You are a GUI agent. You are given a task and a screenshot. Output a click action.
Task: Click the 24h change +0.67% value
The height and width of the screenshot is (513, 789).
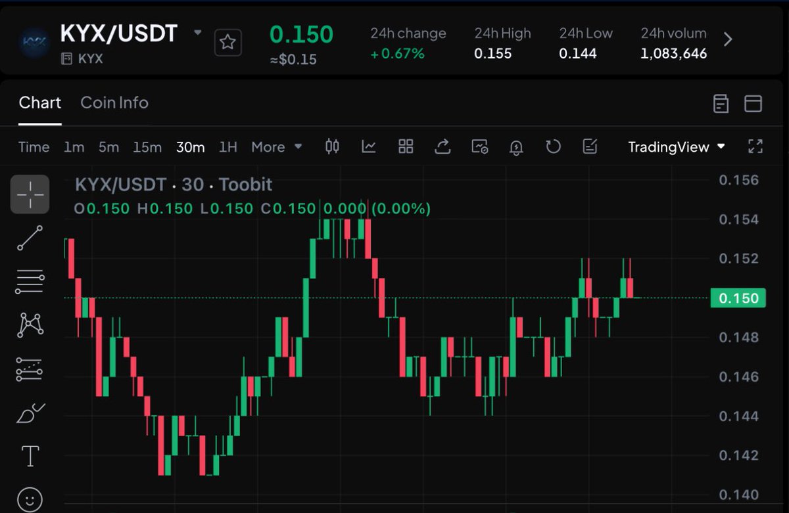(x=397, y=54)
